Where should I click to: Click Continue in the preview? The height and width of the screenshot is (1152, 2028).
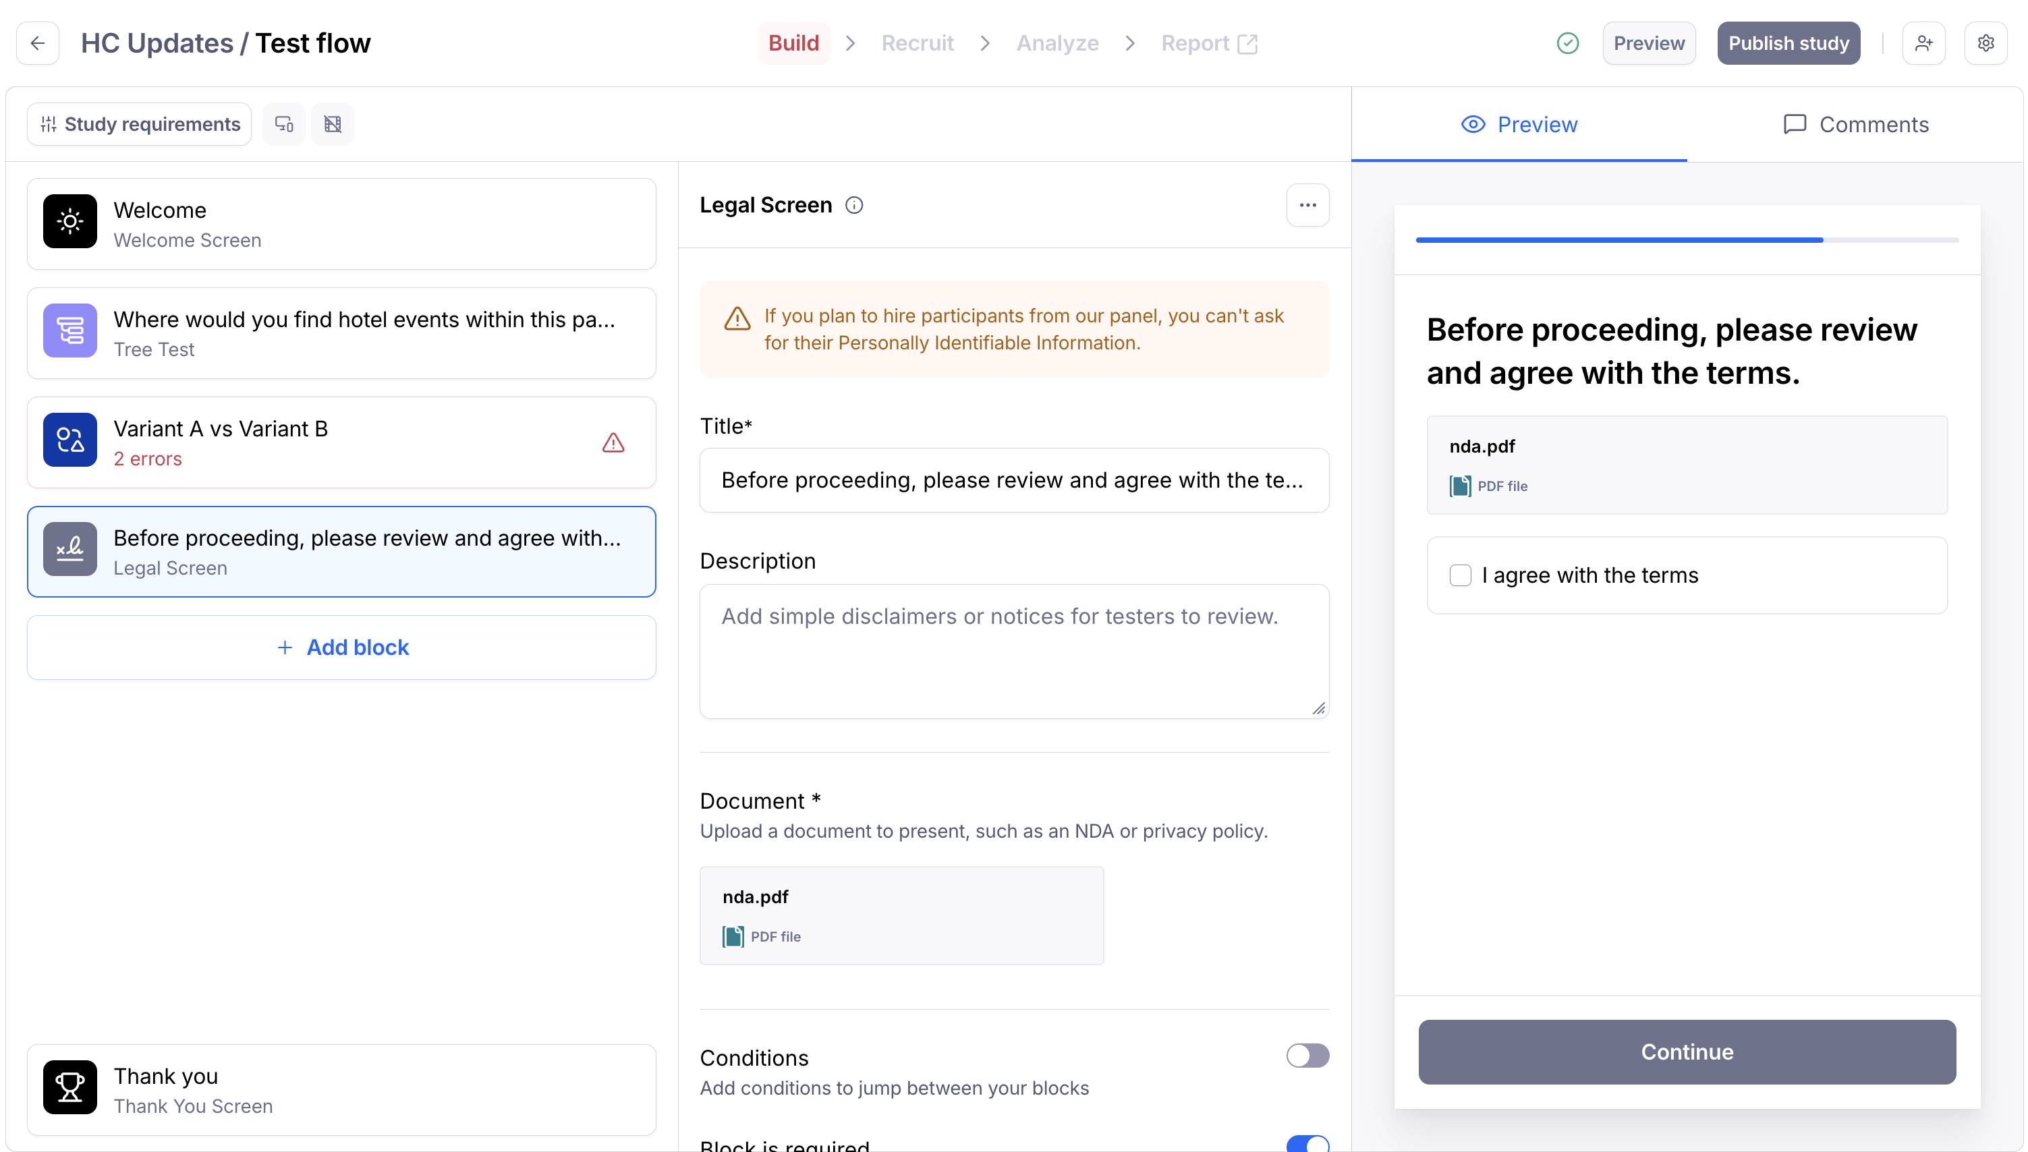(1687, 1052)
